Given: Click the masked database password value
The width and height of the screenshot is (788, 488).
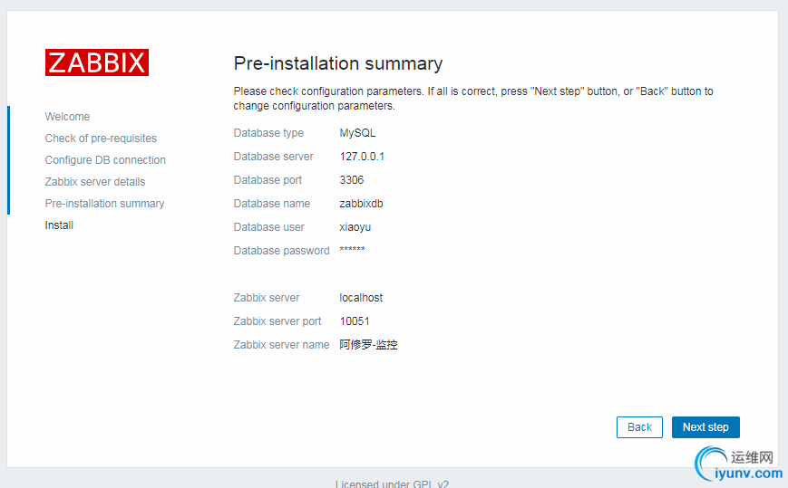Looking at the screenshot, I should click(x=352, y=250).
